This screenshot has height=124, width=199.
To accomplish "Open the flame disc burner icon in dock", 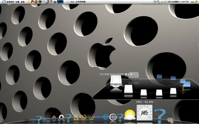I will [x=54, y=118].
